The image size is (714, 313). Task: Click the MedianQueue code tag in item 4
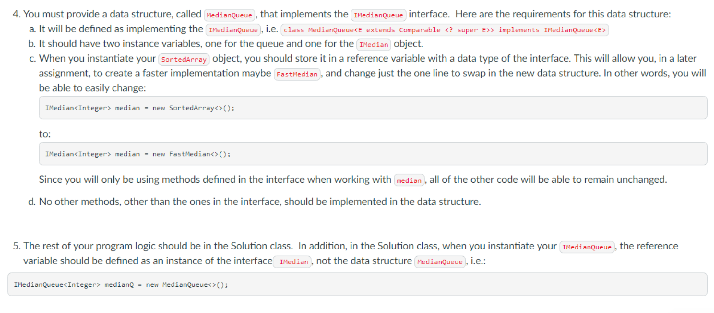pyautogui.click(x=229, y=15)
